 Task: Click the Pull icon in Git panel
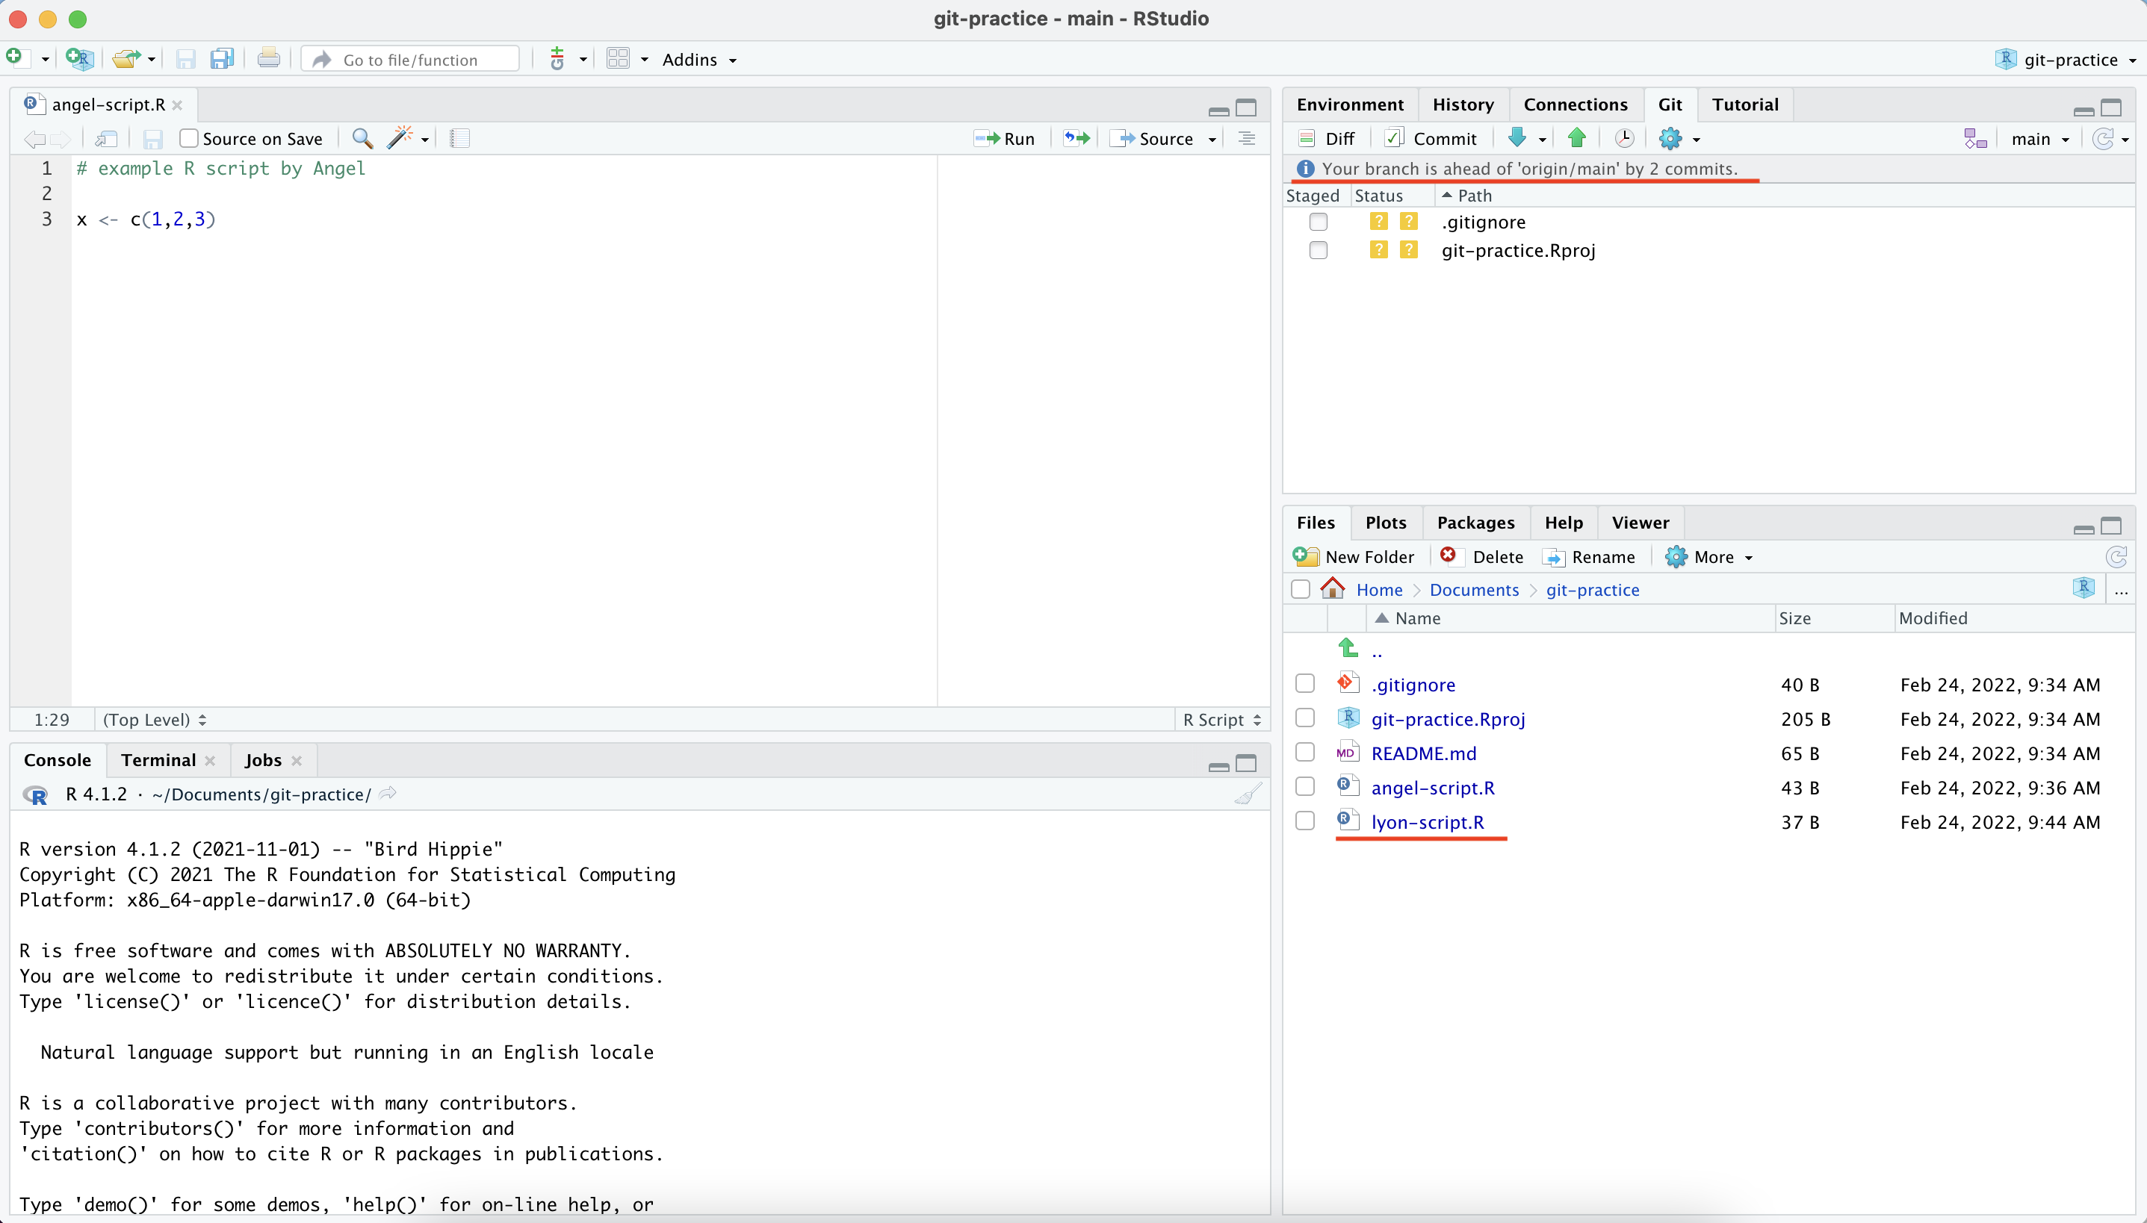(1516, 137)
